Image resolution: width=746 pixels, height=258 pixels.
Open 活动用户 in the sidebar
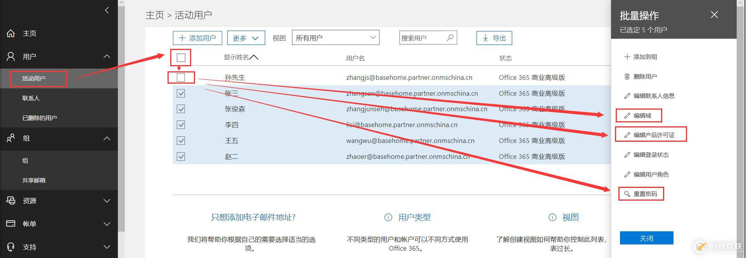34,79
